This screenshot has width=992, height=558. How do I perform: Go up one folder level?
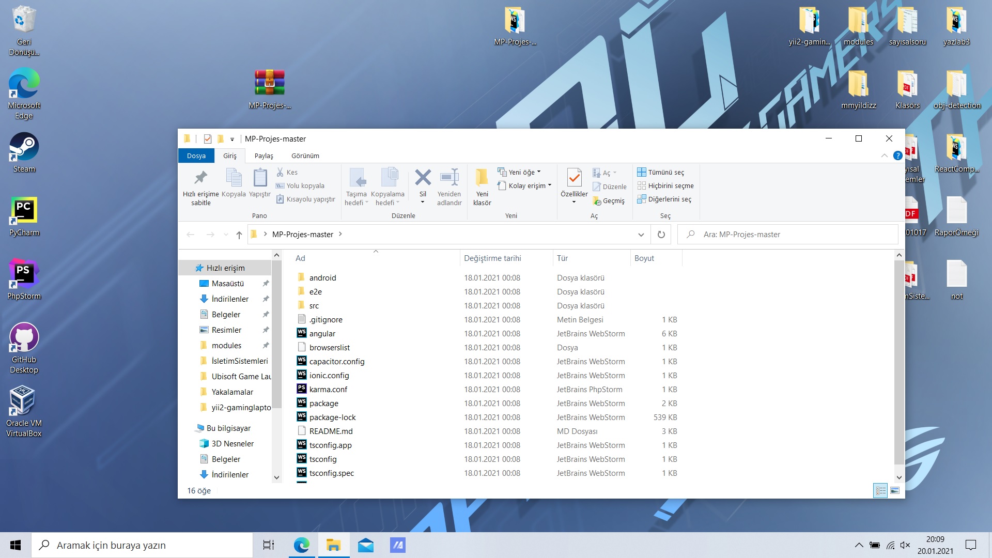[239, 235]
